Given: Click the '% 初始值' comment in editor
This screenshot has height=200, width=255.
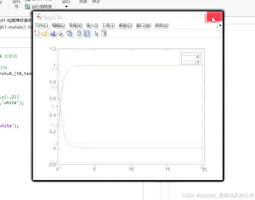Looking at the screenshot, I should pyautogui.click(x=9, y=56).
